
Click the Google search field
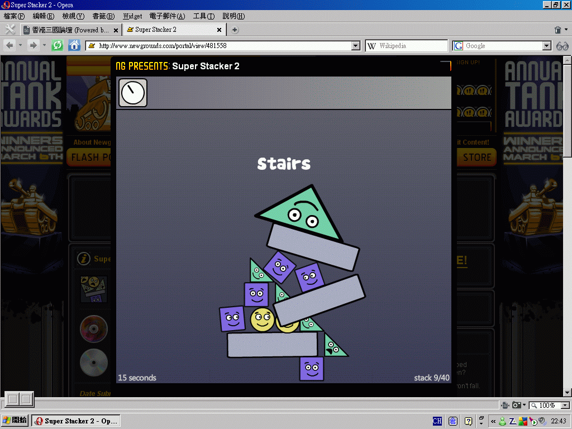(502, 46)
